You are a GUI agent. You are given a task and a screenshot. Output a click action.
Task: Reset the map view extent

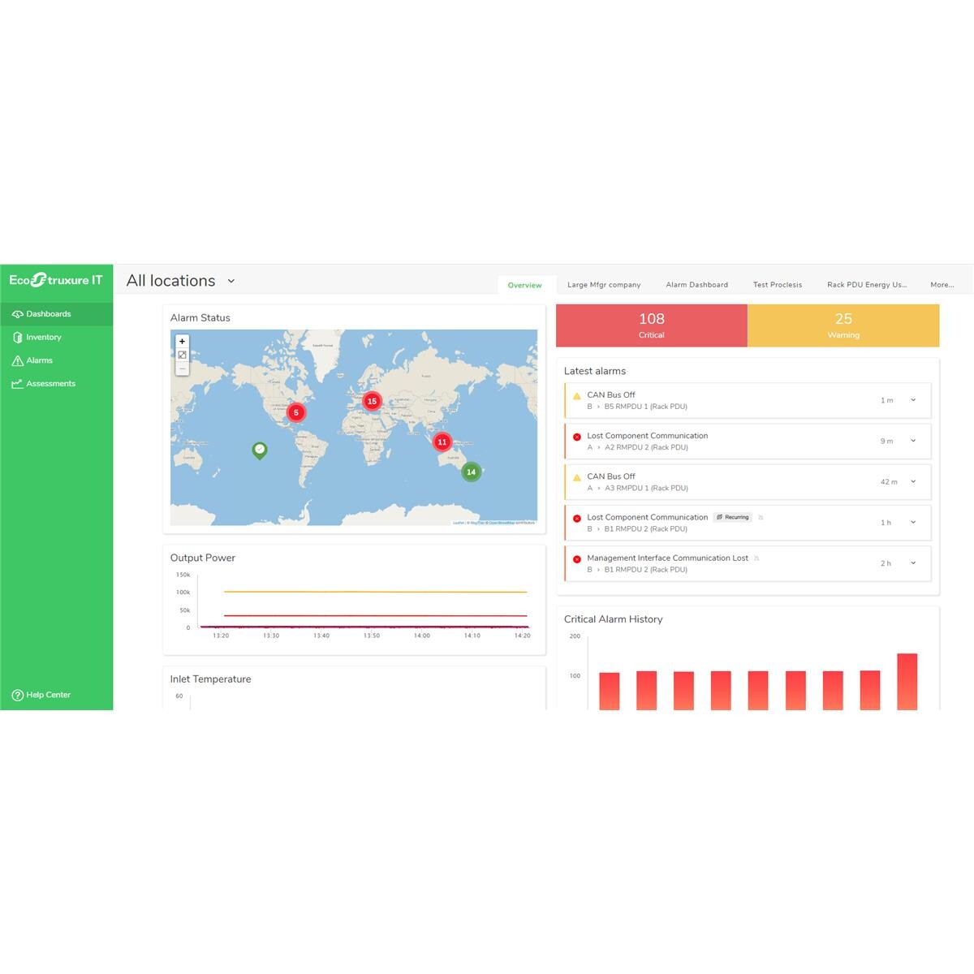pos(182,356)
